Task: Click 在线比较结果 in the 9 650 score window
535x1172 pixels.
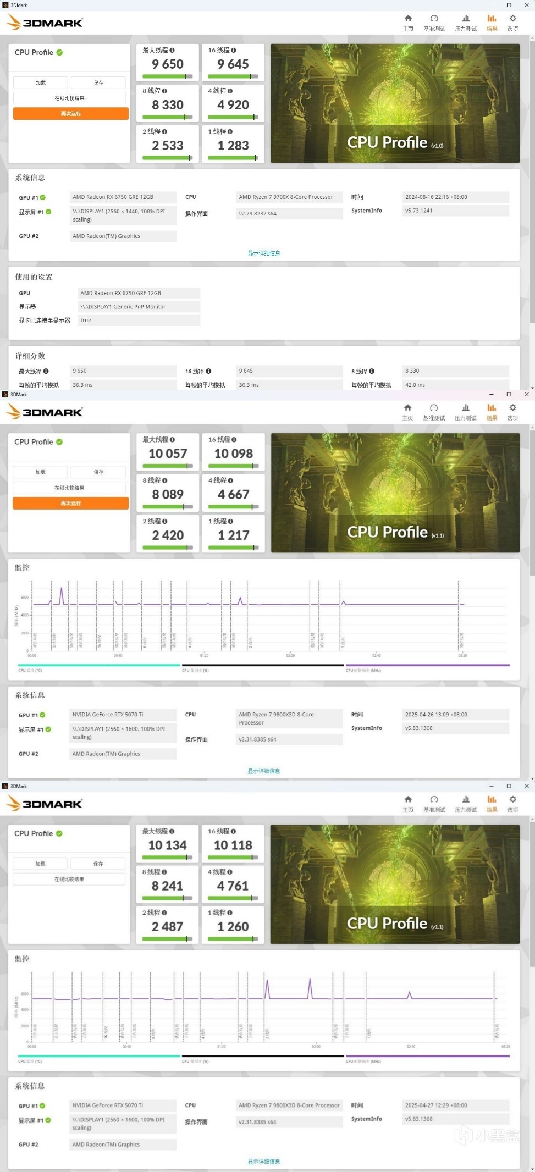Action: point(70,98)
